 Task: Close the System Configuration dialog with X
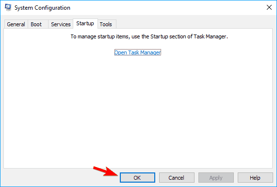pyautogui.click(x=269, y=7)
